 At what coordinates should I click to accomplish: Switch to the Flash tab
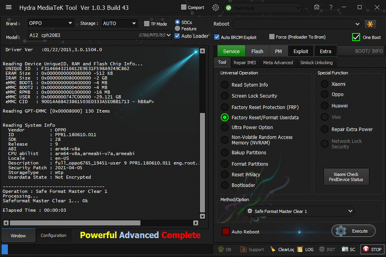click(x=257, y=51)
